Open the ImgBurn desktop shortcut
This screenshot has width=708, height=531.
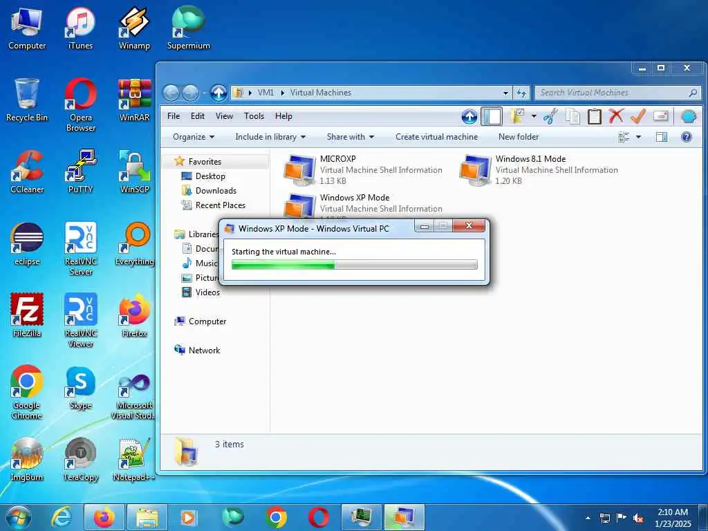[x=27, y=459]
